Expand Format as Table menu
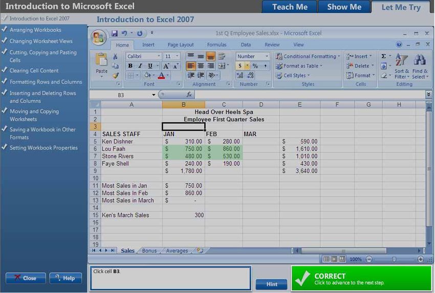The image size is (435, 293). [299, 65]
